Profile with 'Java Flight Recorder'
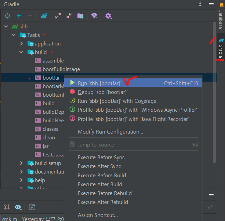The width and height of the screenshot is (226, 221). [133, 119]
